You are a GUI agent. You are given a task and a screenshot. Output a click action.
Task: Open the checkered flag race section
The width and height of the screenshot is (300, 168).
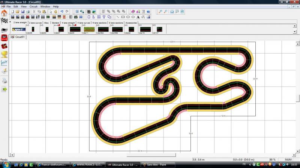(4, 21)
